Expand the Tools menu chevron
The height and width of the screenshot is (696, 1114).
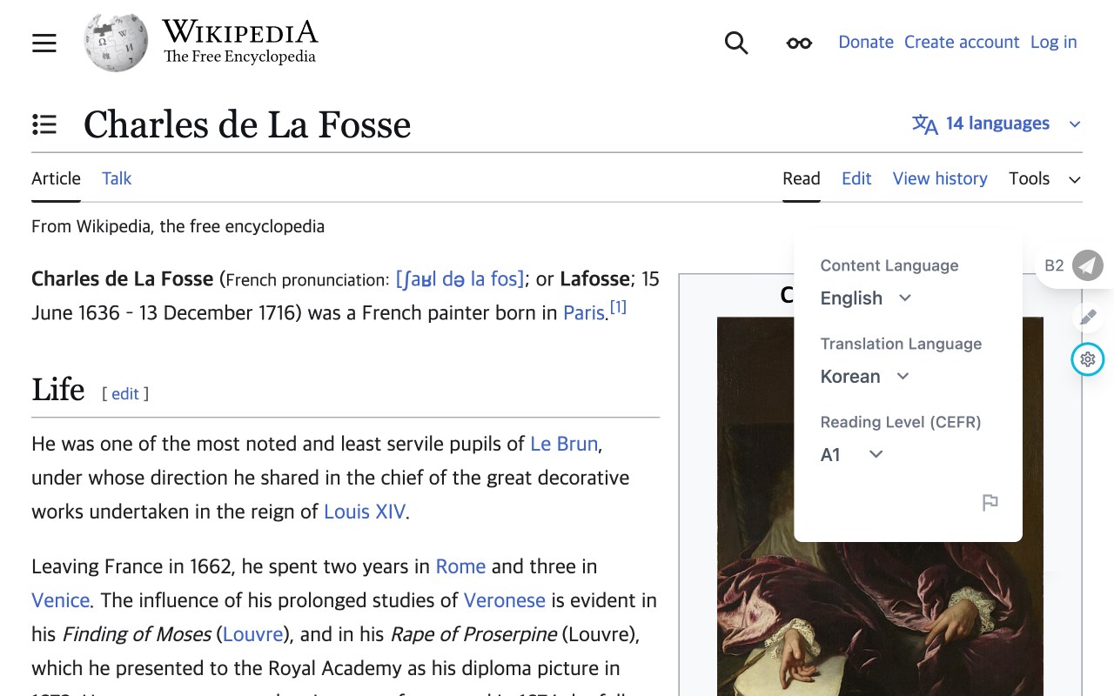point(1075,179)
